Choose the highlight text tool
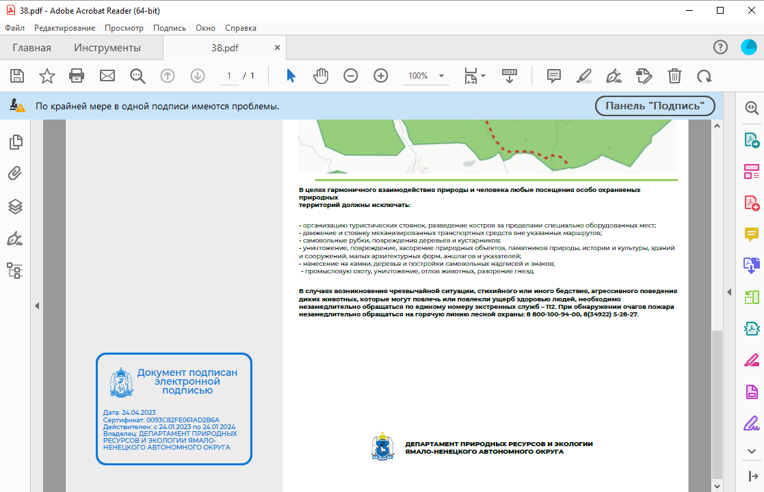 coord(583,76)
